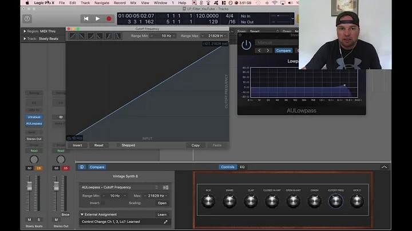Viewport: 412px width, 231px height.
Task: Select the linear rising scaling curve preset
Action: pyautogui.click(x=73, y=36)
